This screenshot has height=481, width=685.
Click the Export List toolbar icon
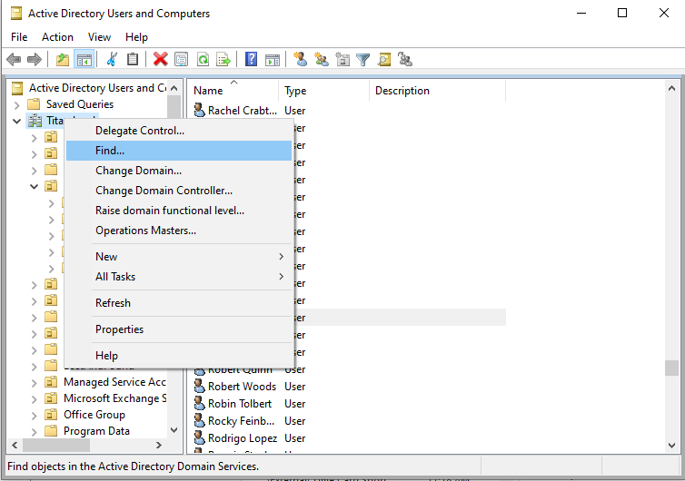[x=223, y=59]
